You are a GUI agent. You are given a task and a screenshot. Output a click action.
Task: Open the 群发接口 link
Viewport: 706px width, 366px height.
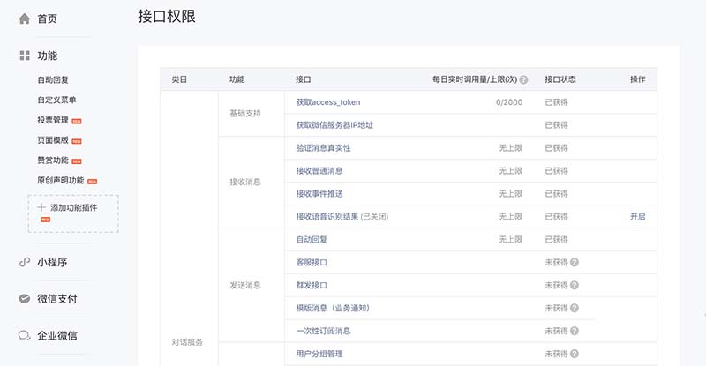(x=312, y=286)
